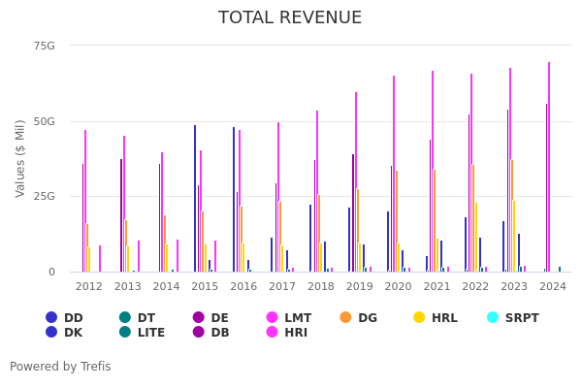
Task: Select the 2024 x-axis year label
Action: point(552,287)
